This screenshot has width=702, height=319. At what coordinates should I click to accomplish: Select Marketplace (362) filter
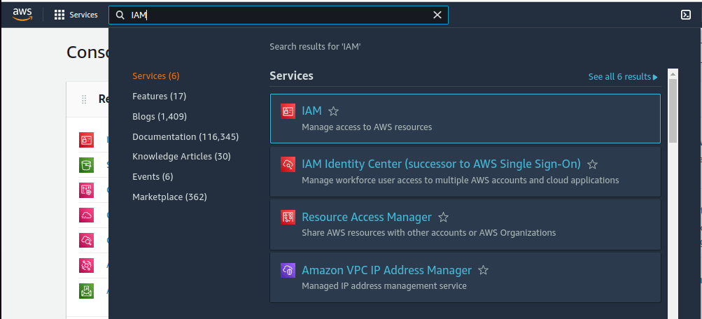tap(169, 197)
